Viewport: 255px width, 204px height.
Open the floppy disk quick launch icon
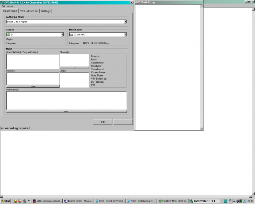[20, 201]
